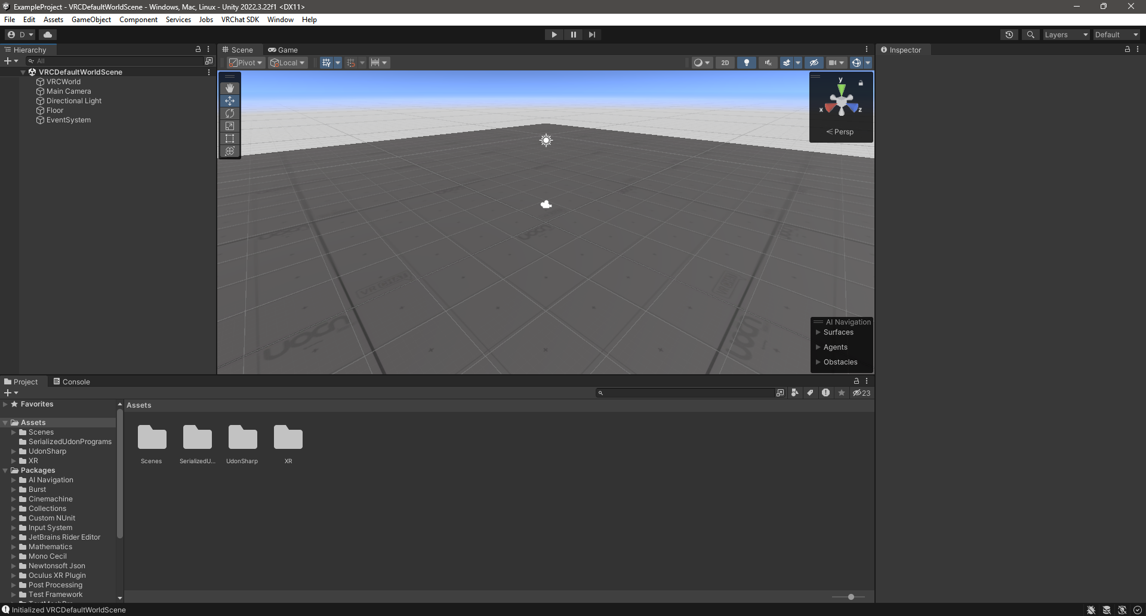The image size is (1146, 616).
Task: Open draw mode shading dropdown
Action: point(702,63)
